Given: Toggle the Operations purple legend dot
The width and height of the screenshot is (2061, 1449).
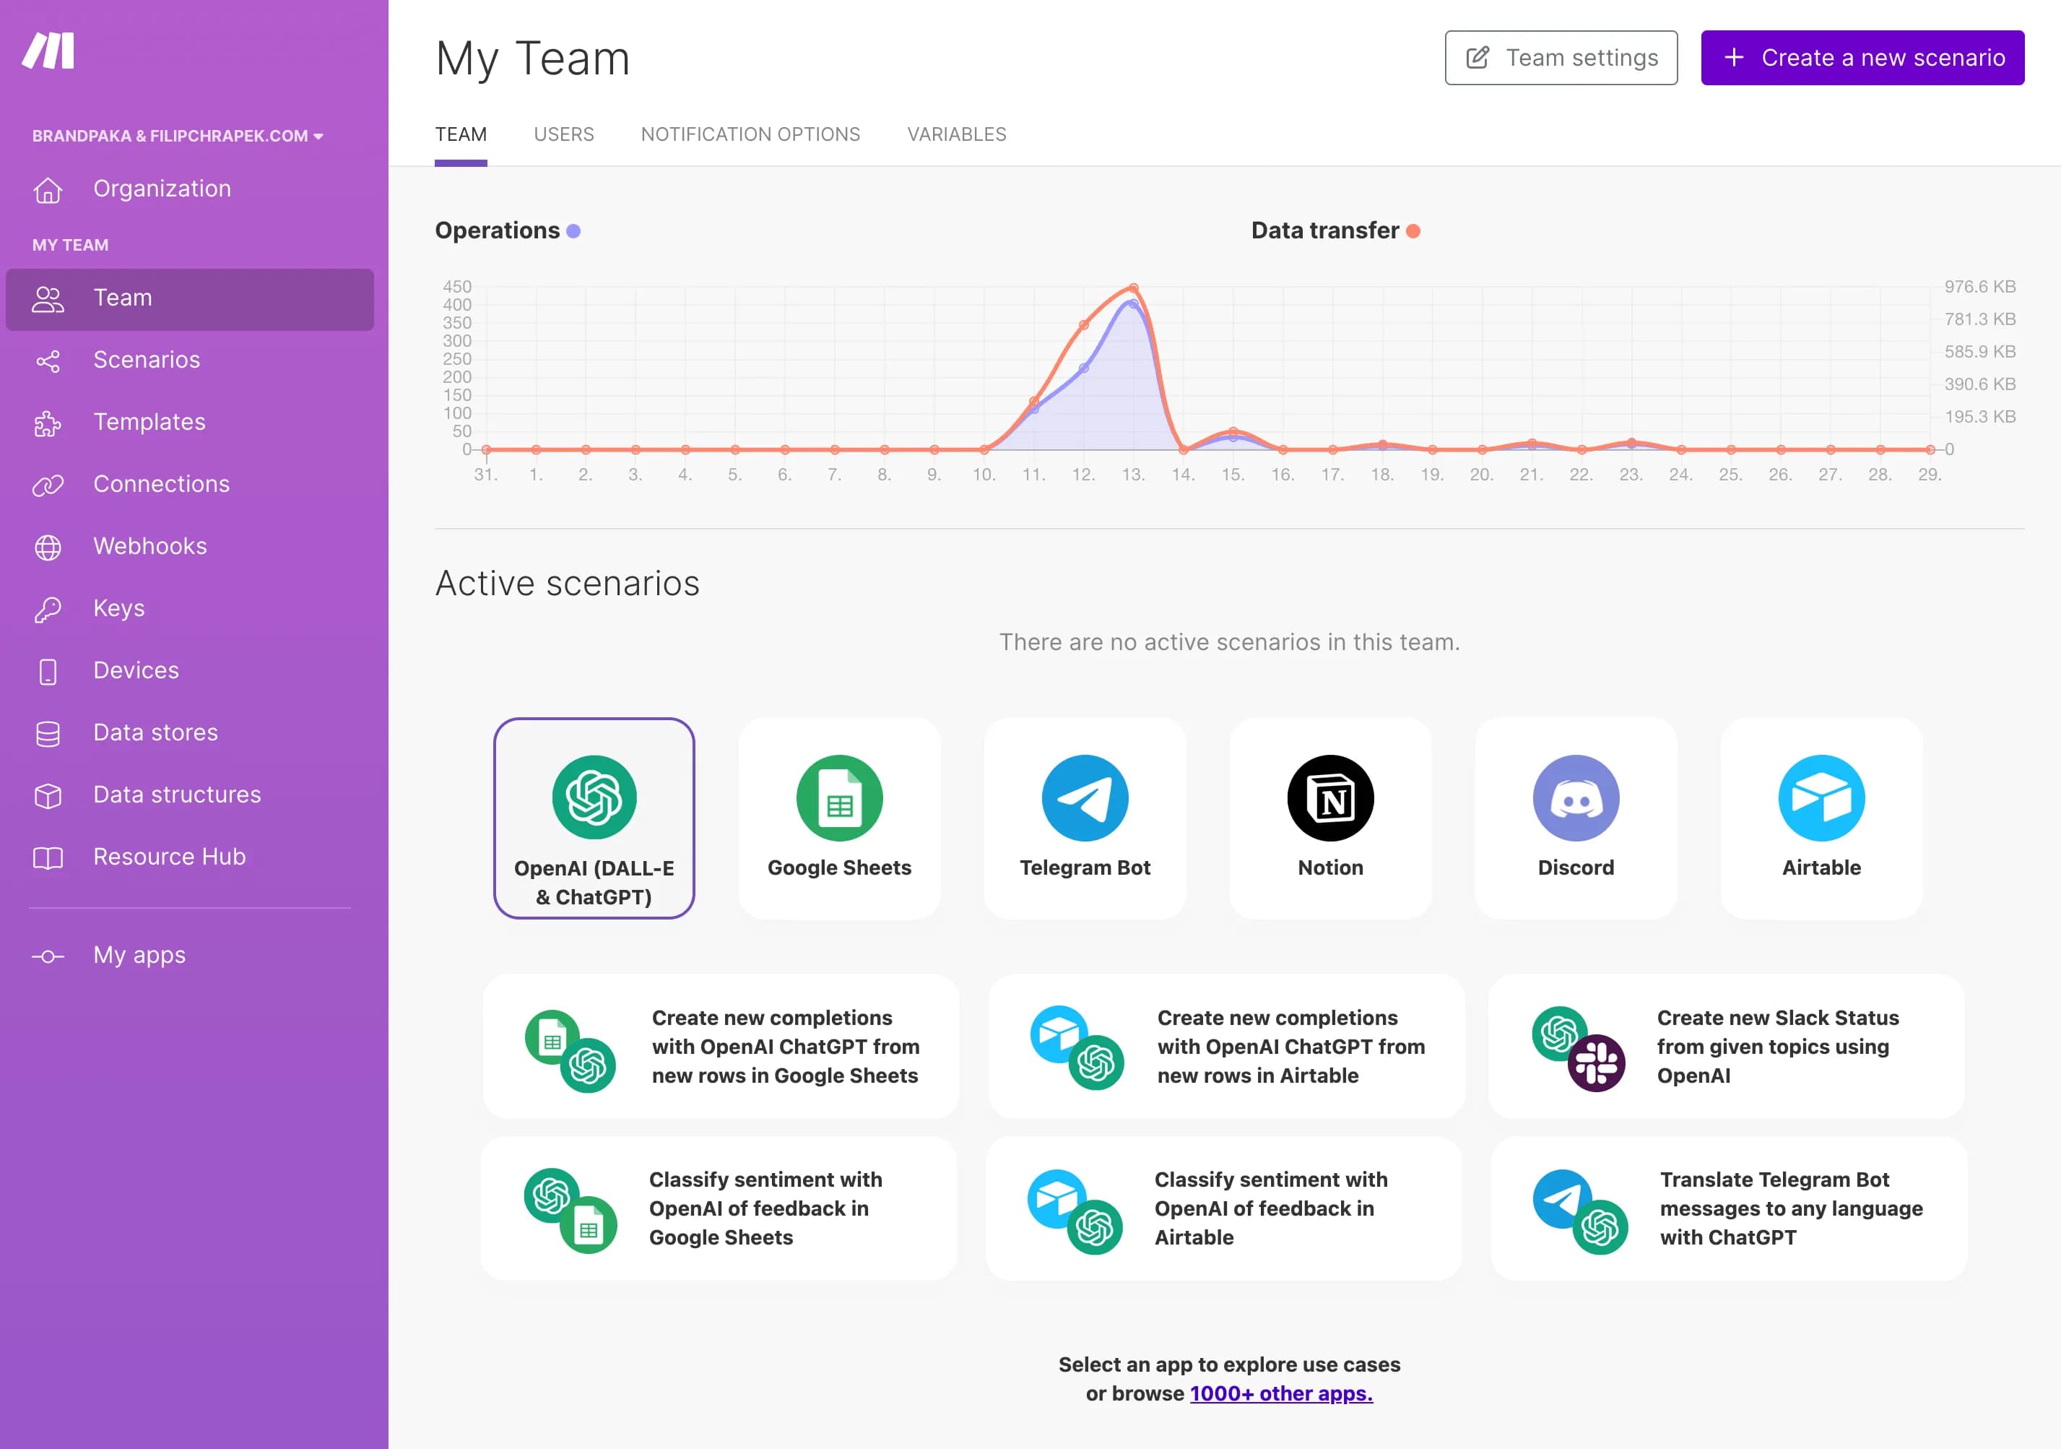Looking at the screenshot, I should click(573, 232).
